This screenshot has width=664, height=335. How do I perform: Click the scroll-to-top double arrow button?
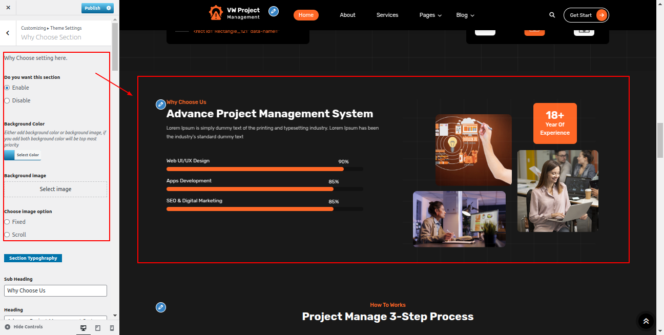coord(646,321)
